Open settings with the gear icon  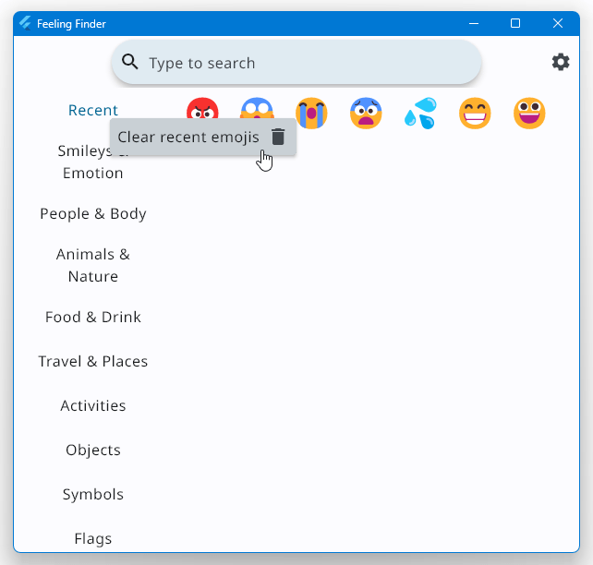[x=561, y=62]
